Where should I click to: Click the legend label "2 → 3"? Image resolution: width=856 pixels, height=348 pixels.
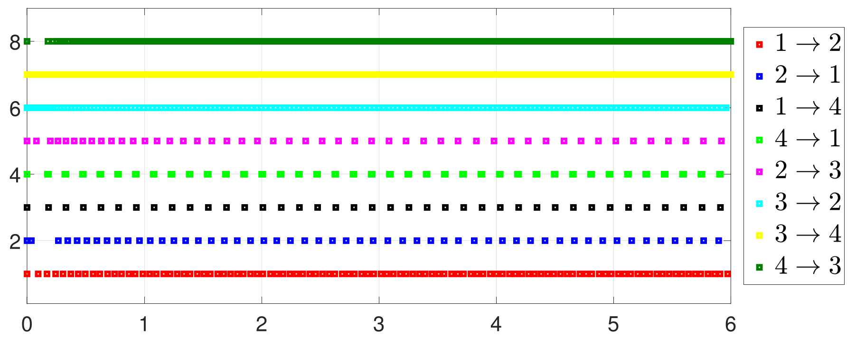point(808,170)
